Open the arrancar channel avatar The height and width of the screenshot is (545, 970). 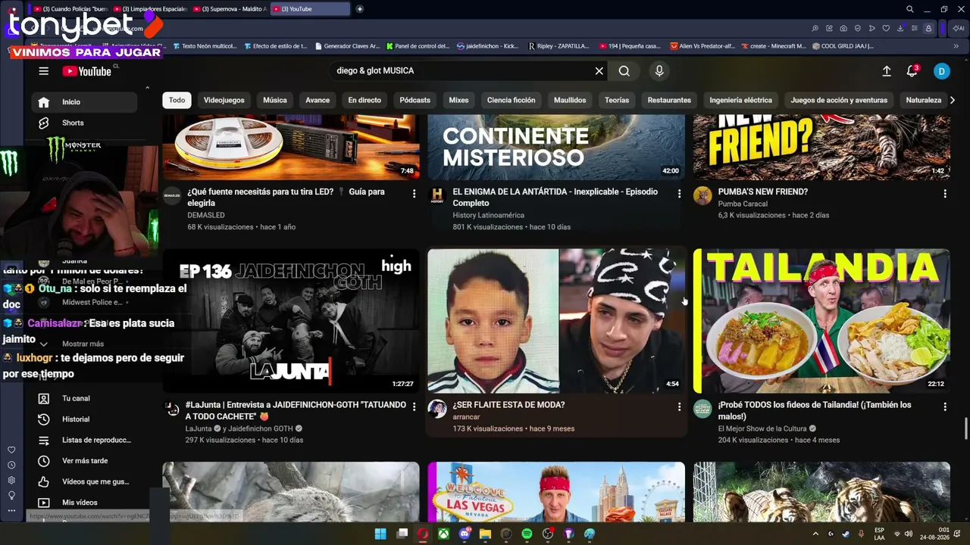[437, 410]
